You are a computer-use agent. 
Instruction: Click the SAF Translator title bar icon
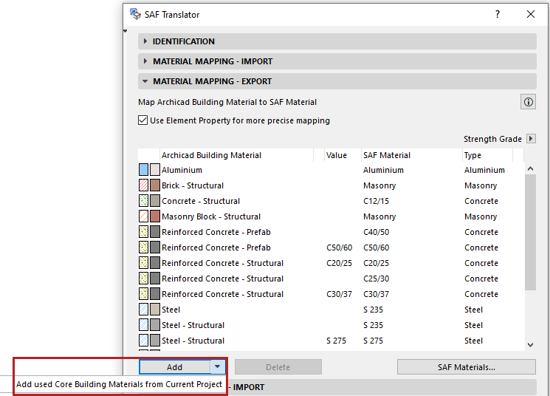coord(134,14)
